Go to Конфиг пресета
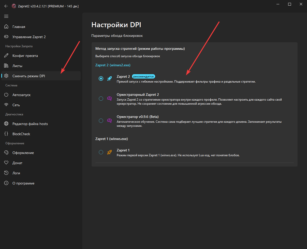Screen dimensions: 307x249 (41, 56)
